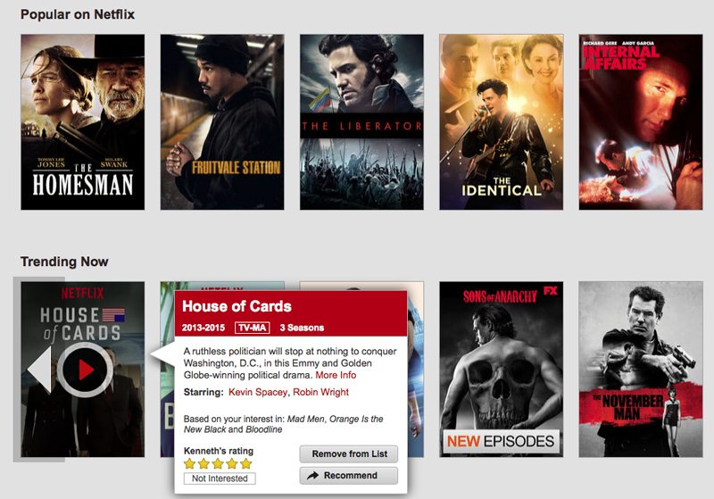Open Sons of Anarchy poster
The height and width of the screenshot is (499, 714).
tap(502, 370)
